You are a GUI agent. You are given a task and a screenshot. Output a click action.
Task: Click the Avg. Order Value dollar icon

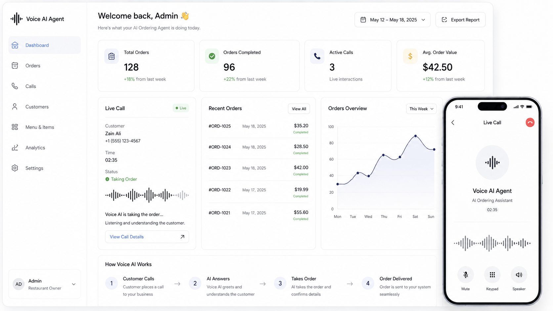[x=410, y=56]
